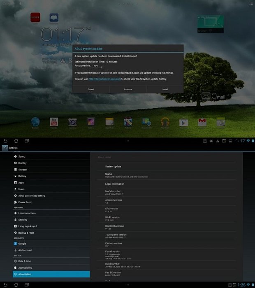Open Security settings

[51, 220]
